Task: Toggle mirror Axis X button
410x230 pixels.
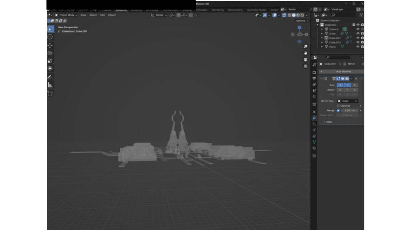Action: (x=340, y=85)
